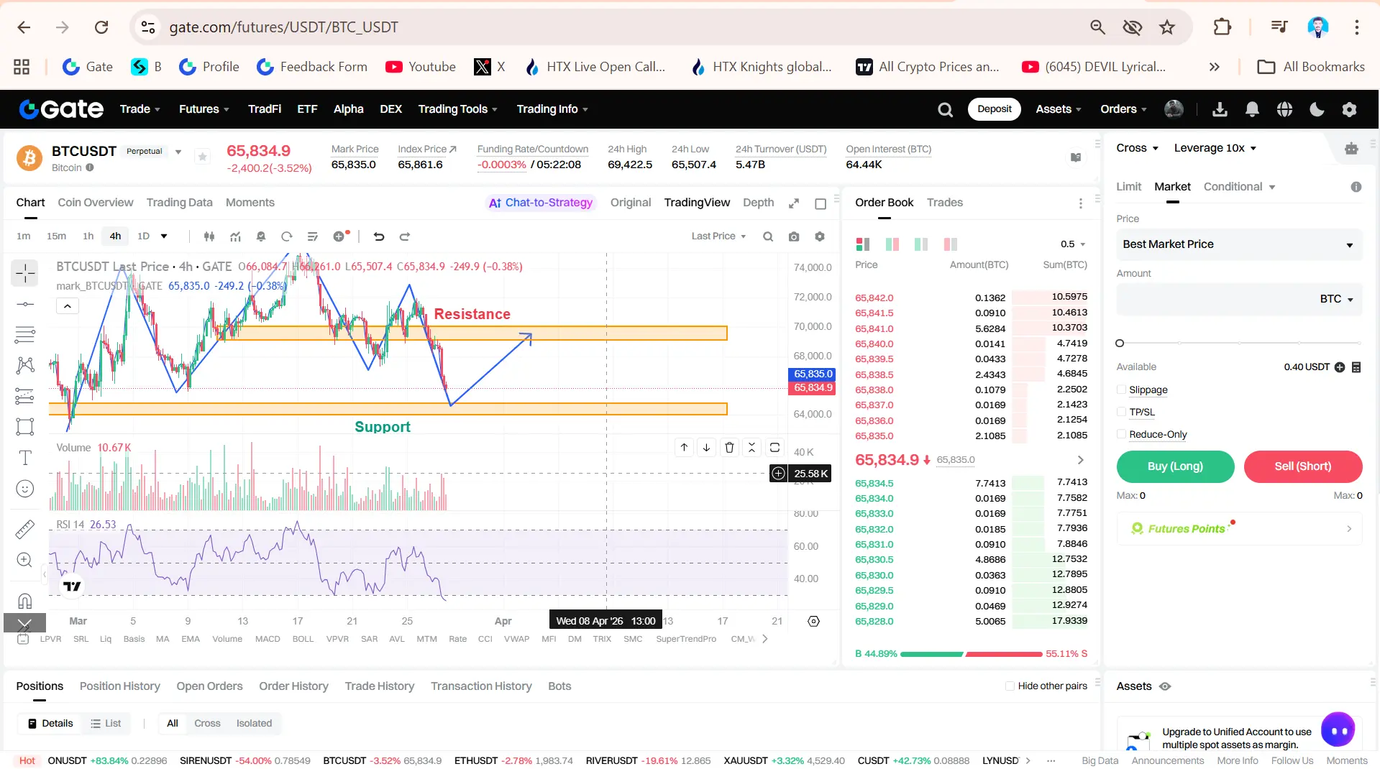Click the Buy (Long) button
Screen dimensions: 1380x769
[1175, 466]
